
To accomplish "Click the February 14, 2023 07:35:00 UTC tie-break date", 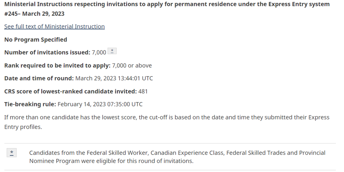I will coord(100,104).
